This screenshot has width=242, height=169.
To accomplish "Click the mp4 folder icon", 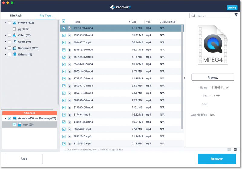I will [19, 125].
